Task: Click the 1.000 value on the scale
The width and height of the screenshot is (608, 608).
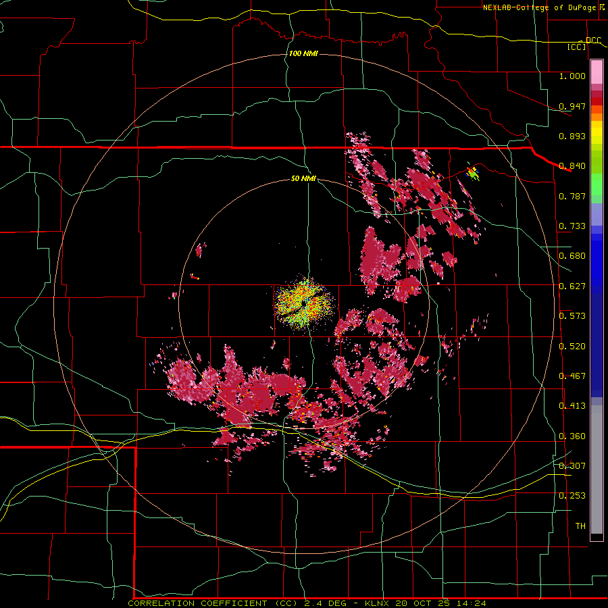Action: point(572,76)
